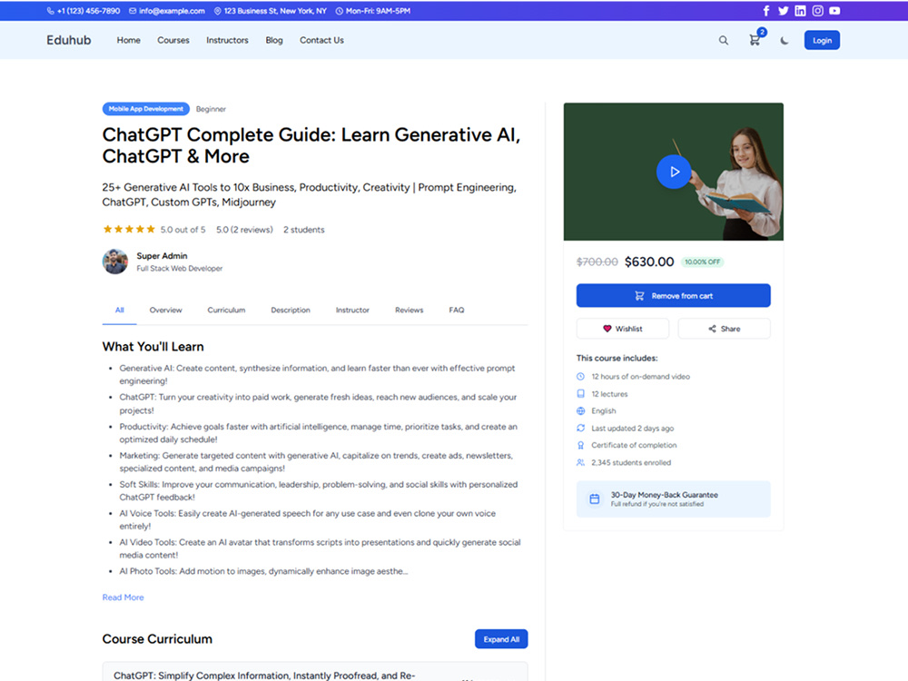Open the Instagram social icon

(x=817, y=10)
